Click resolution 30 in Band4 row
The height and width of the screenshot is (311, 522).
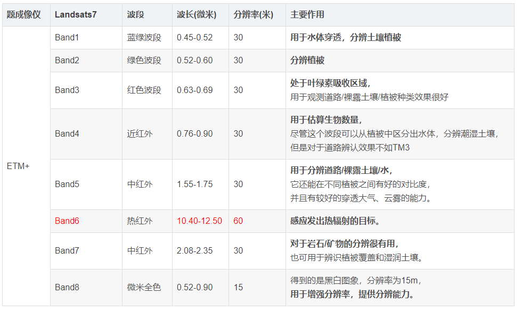point(239,134)
